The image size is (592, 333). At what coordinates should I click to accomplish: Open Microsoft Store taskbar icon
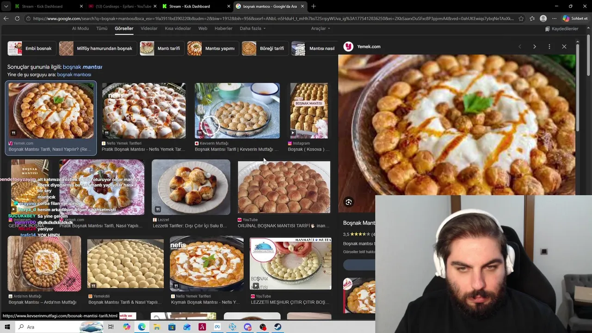tap(172, 327)
